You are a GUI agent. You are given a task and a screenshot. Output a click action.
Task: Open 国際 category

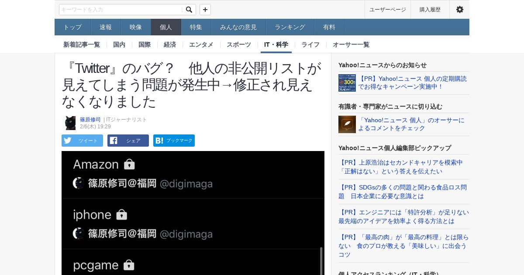[x=145, y=45]
